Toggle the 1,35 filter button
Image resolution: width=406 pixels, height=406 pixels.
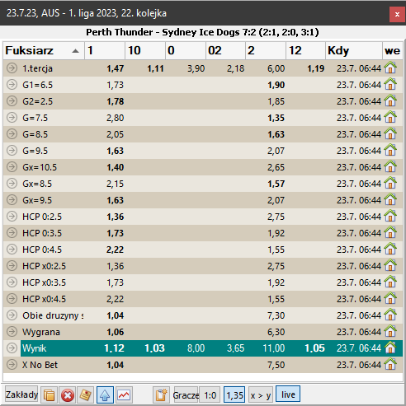click(x=234, y=395)
